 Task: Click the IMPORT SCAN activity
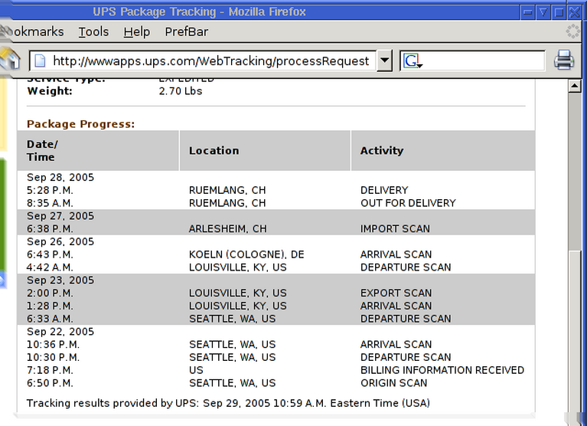click(395, 228)
